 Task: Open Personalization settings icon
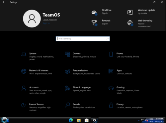67,71
